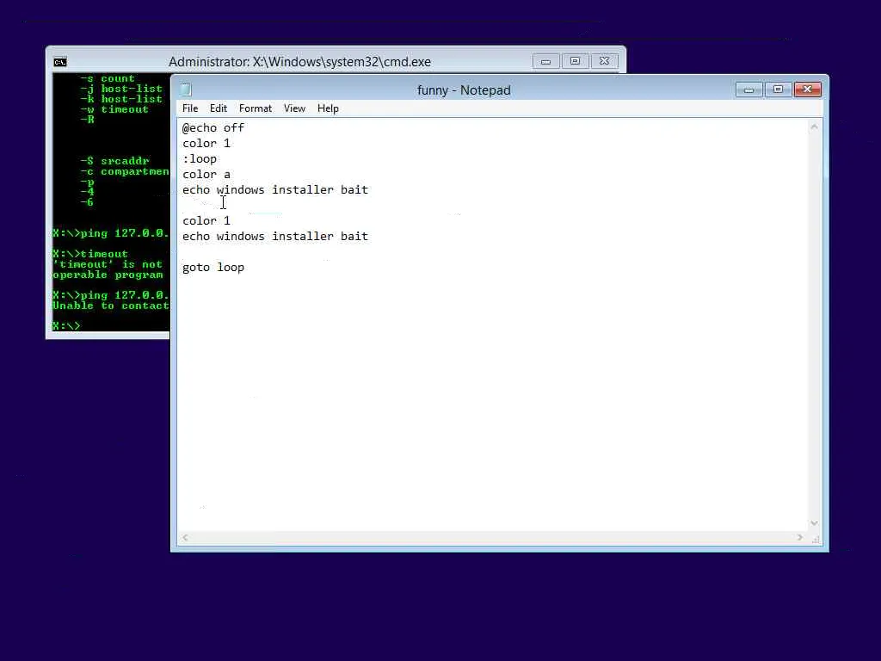Click the Notepad horizontal scrollbar right arrow
This screenshot has width=881, height=661.
(x=800, y=538)
